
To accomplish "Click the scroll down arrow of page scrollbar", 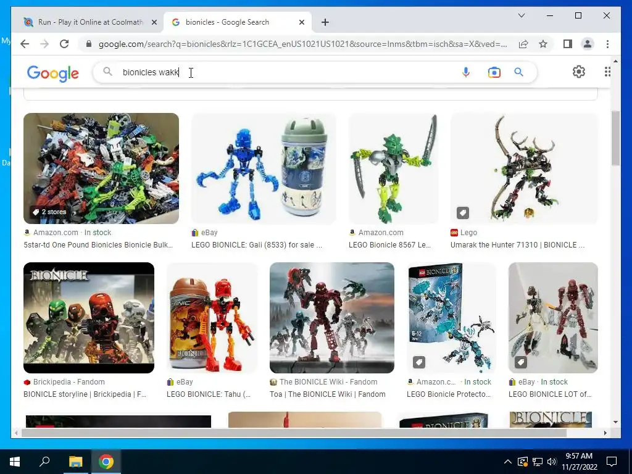I will pyautogui.click(x=615, y=422).
